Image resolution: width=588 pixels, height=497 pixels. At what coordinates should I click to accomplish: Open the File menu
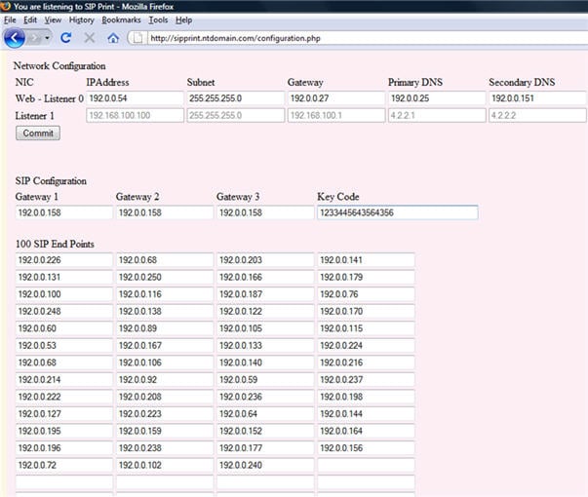[10, 19]
